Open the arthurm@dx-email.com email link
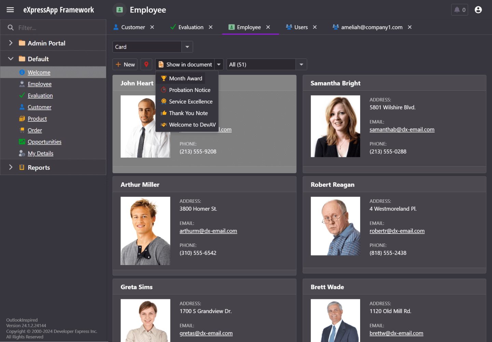 (208, 231)
